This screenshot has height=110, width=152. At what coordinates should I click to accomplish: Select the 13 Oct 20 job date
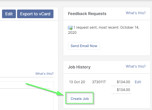tap(77, 82)
